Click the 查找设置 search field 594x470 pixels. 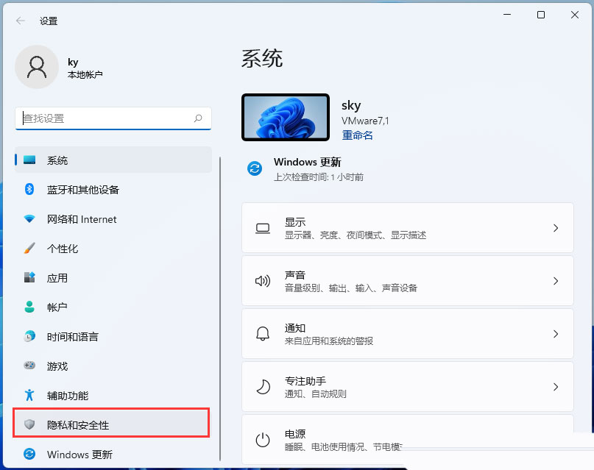click(113, 118)
